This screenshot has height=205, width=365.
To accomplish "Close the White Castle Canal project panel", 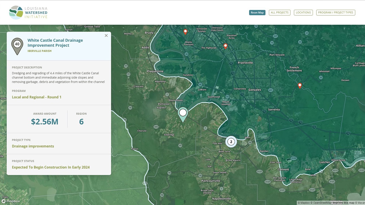I will tap(106, 36).
